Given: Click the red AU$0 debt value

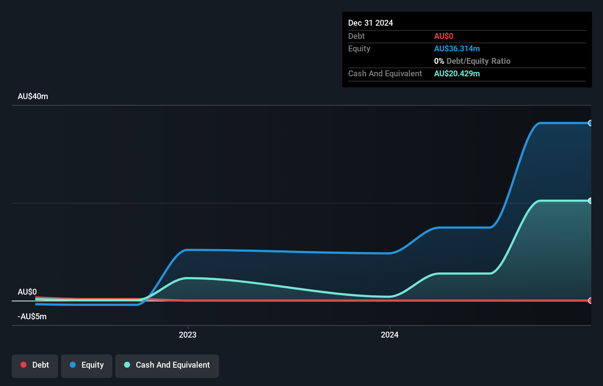Looking at the screenshot, I should pos(444,36).
